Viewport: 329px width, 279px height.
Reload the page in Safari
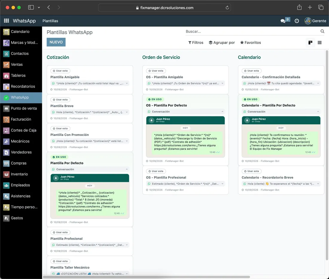(227, 8)
